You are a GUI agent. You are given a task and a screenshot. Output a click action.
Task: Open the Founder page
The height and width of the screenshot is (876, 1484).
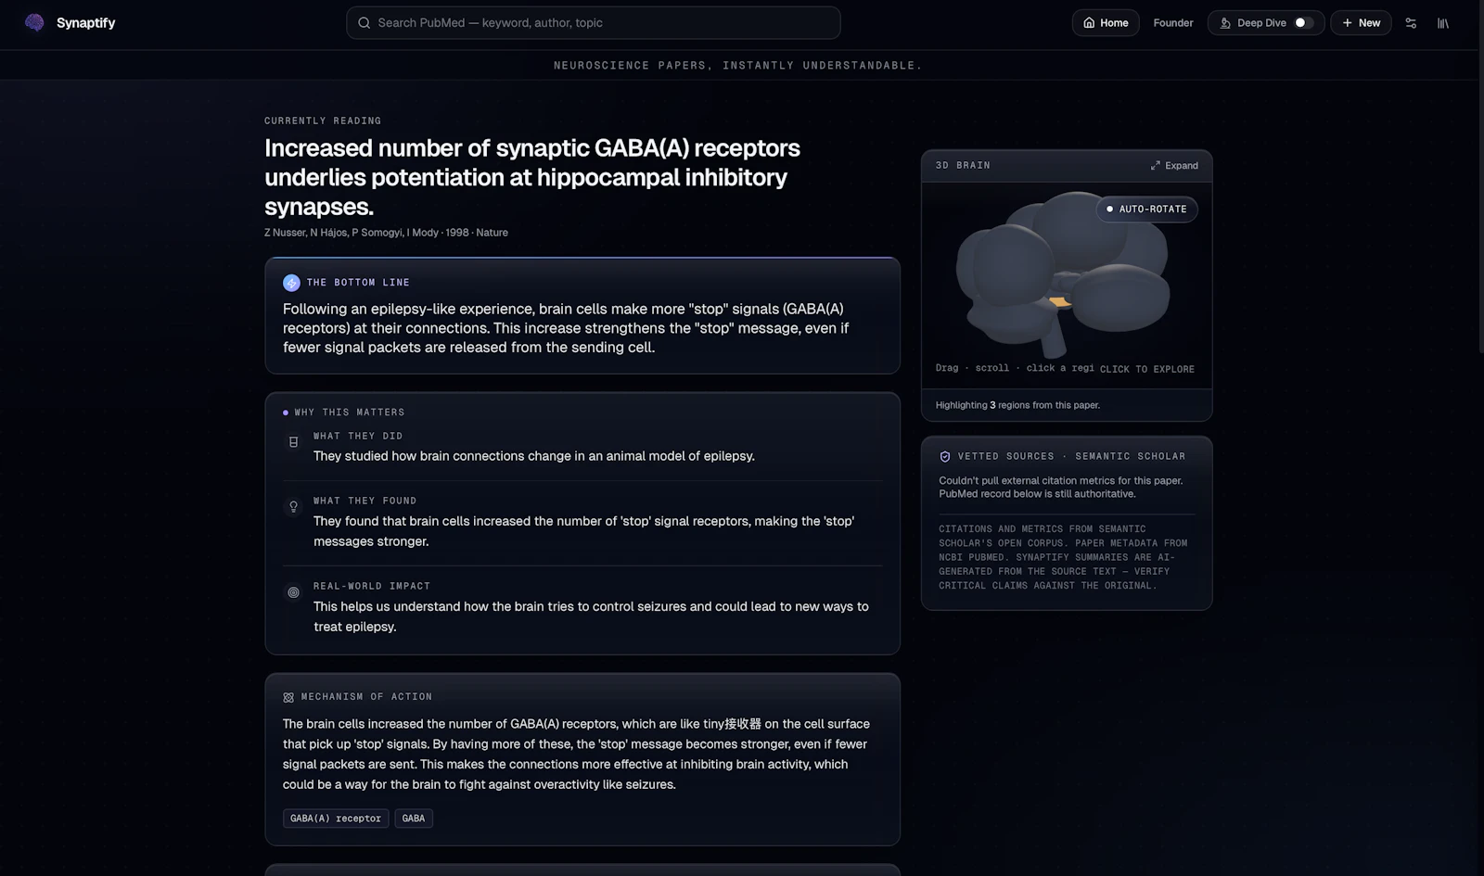point(1173,22)
